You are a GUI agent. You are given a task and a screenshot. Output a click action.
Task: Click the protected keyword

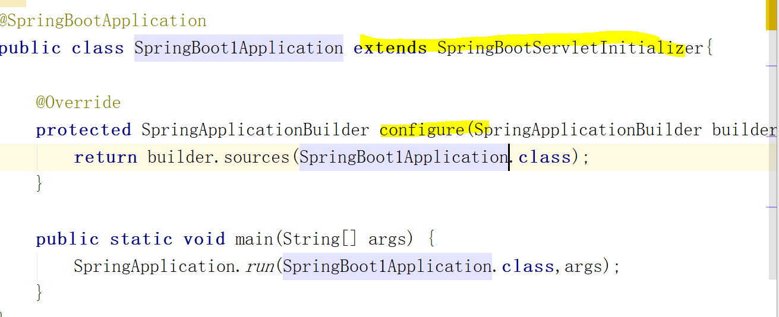[x=83, y=130]
